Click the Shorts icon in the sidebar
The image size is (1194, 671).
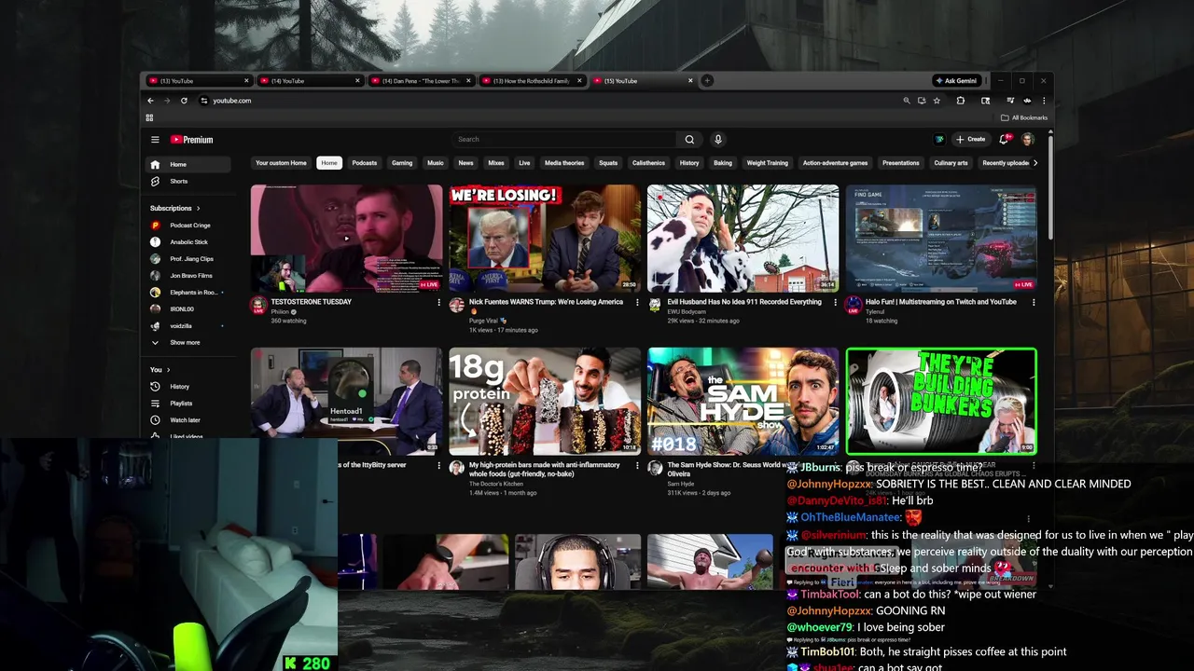(155, 181)
